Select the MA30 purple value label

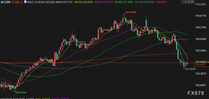[x=104, y=2]
